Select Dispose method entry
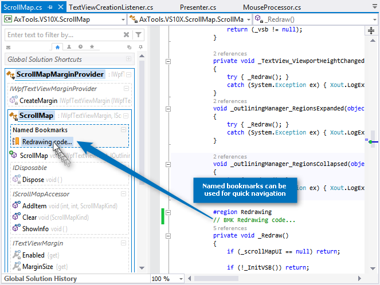Image resolution: width=380 pixels, height=285 pixels. point(33,180)
